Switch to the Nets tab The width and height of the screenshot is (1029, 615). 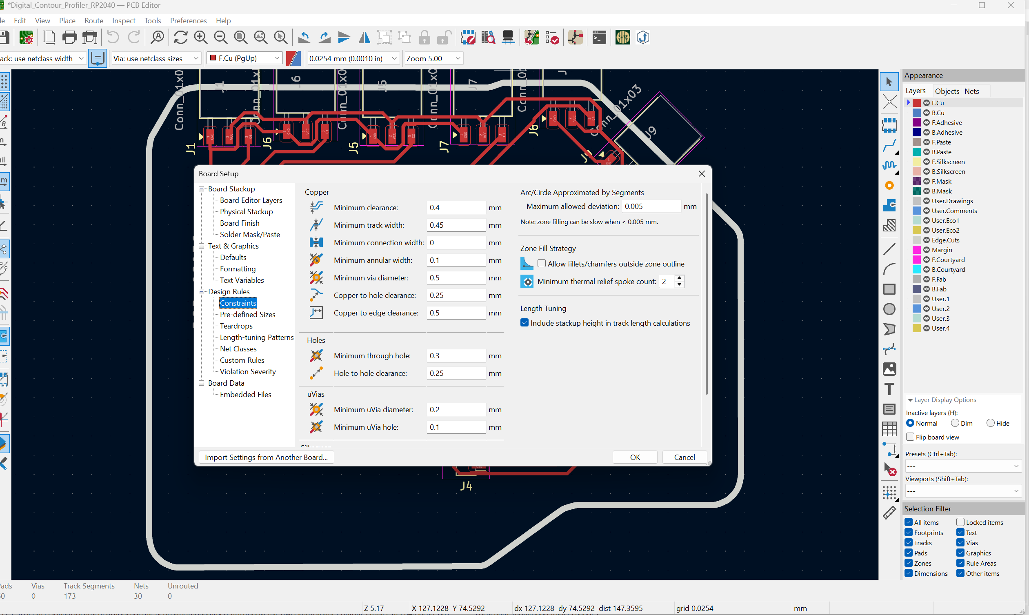pyautogui.click(x=971, y=91)
